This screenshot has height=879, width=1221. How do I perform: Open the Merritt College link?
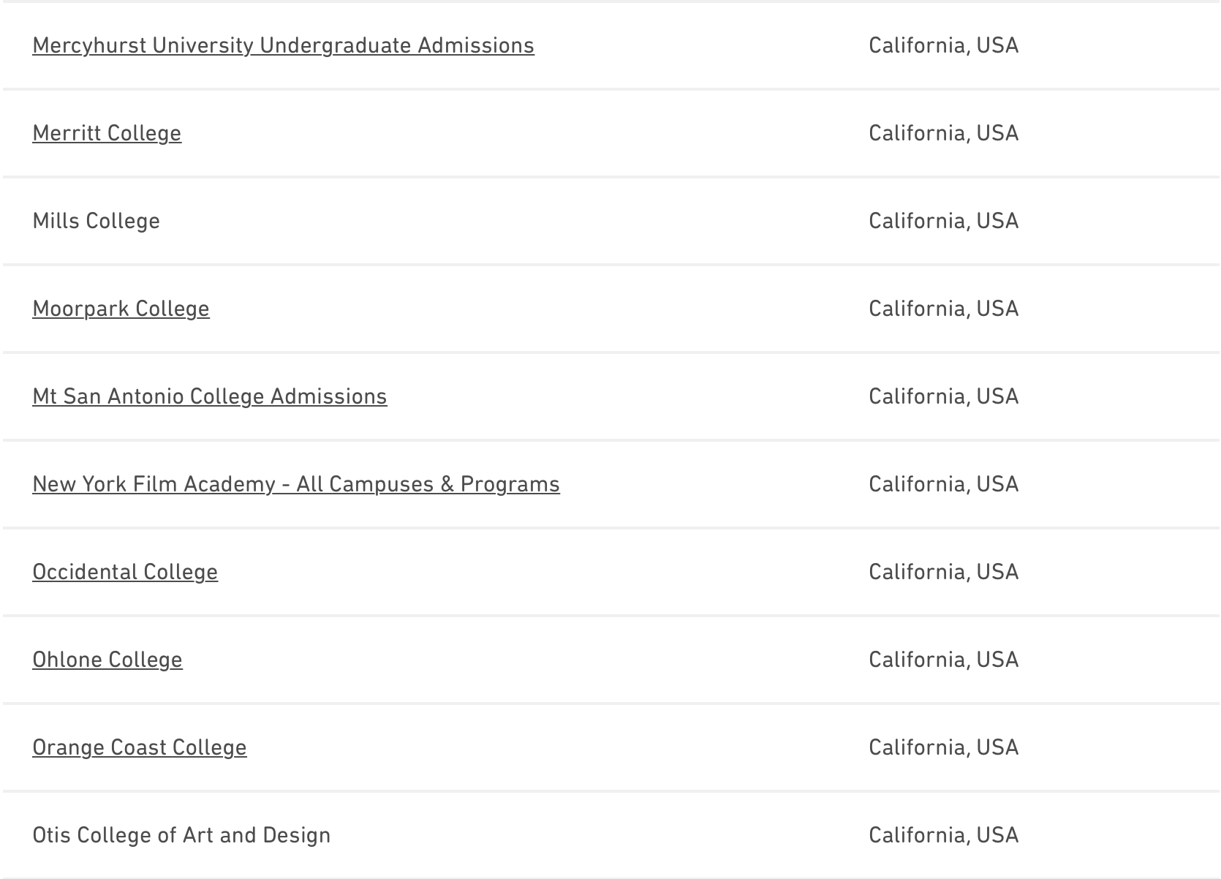[x=107, y=133]
